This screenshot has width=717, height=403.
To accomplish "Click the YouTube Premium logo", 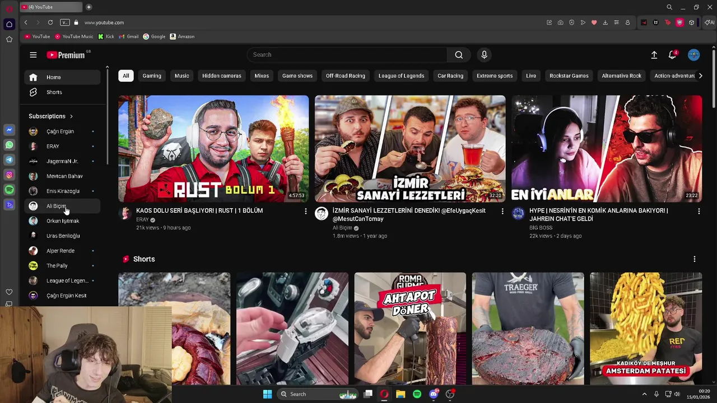I will [x=66, y=55].
